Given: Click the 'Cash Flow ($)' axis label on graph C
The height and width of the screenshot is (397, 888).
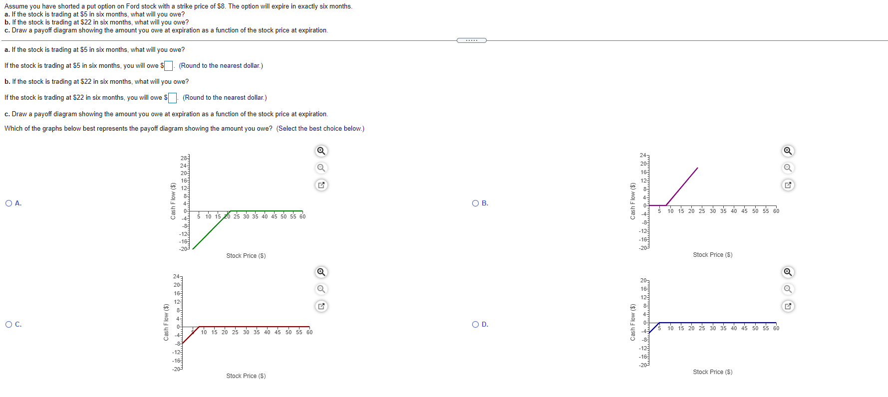Looking at the screenshot, I should (166, 323).
